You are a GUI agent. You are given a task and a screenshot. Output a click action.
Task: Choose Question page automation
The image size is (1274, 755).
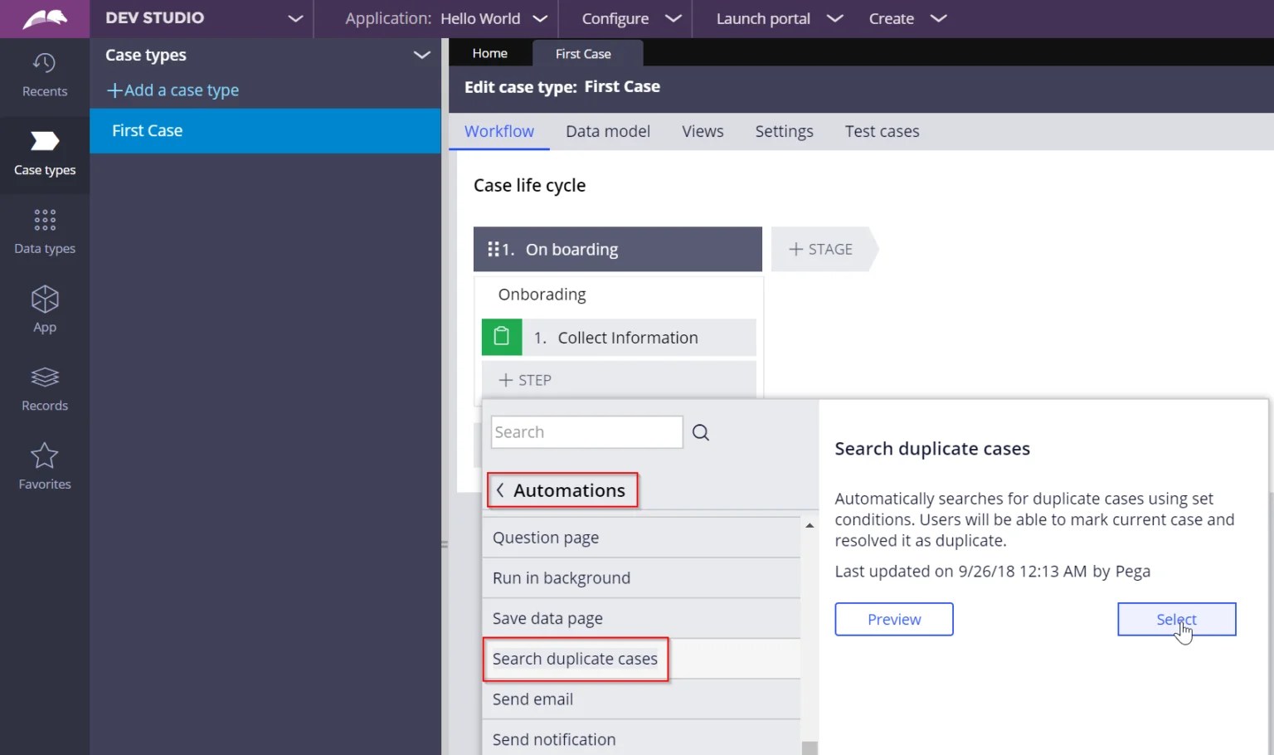tap(641, 538)
